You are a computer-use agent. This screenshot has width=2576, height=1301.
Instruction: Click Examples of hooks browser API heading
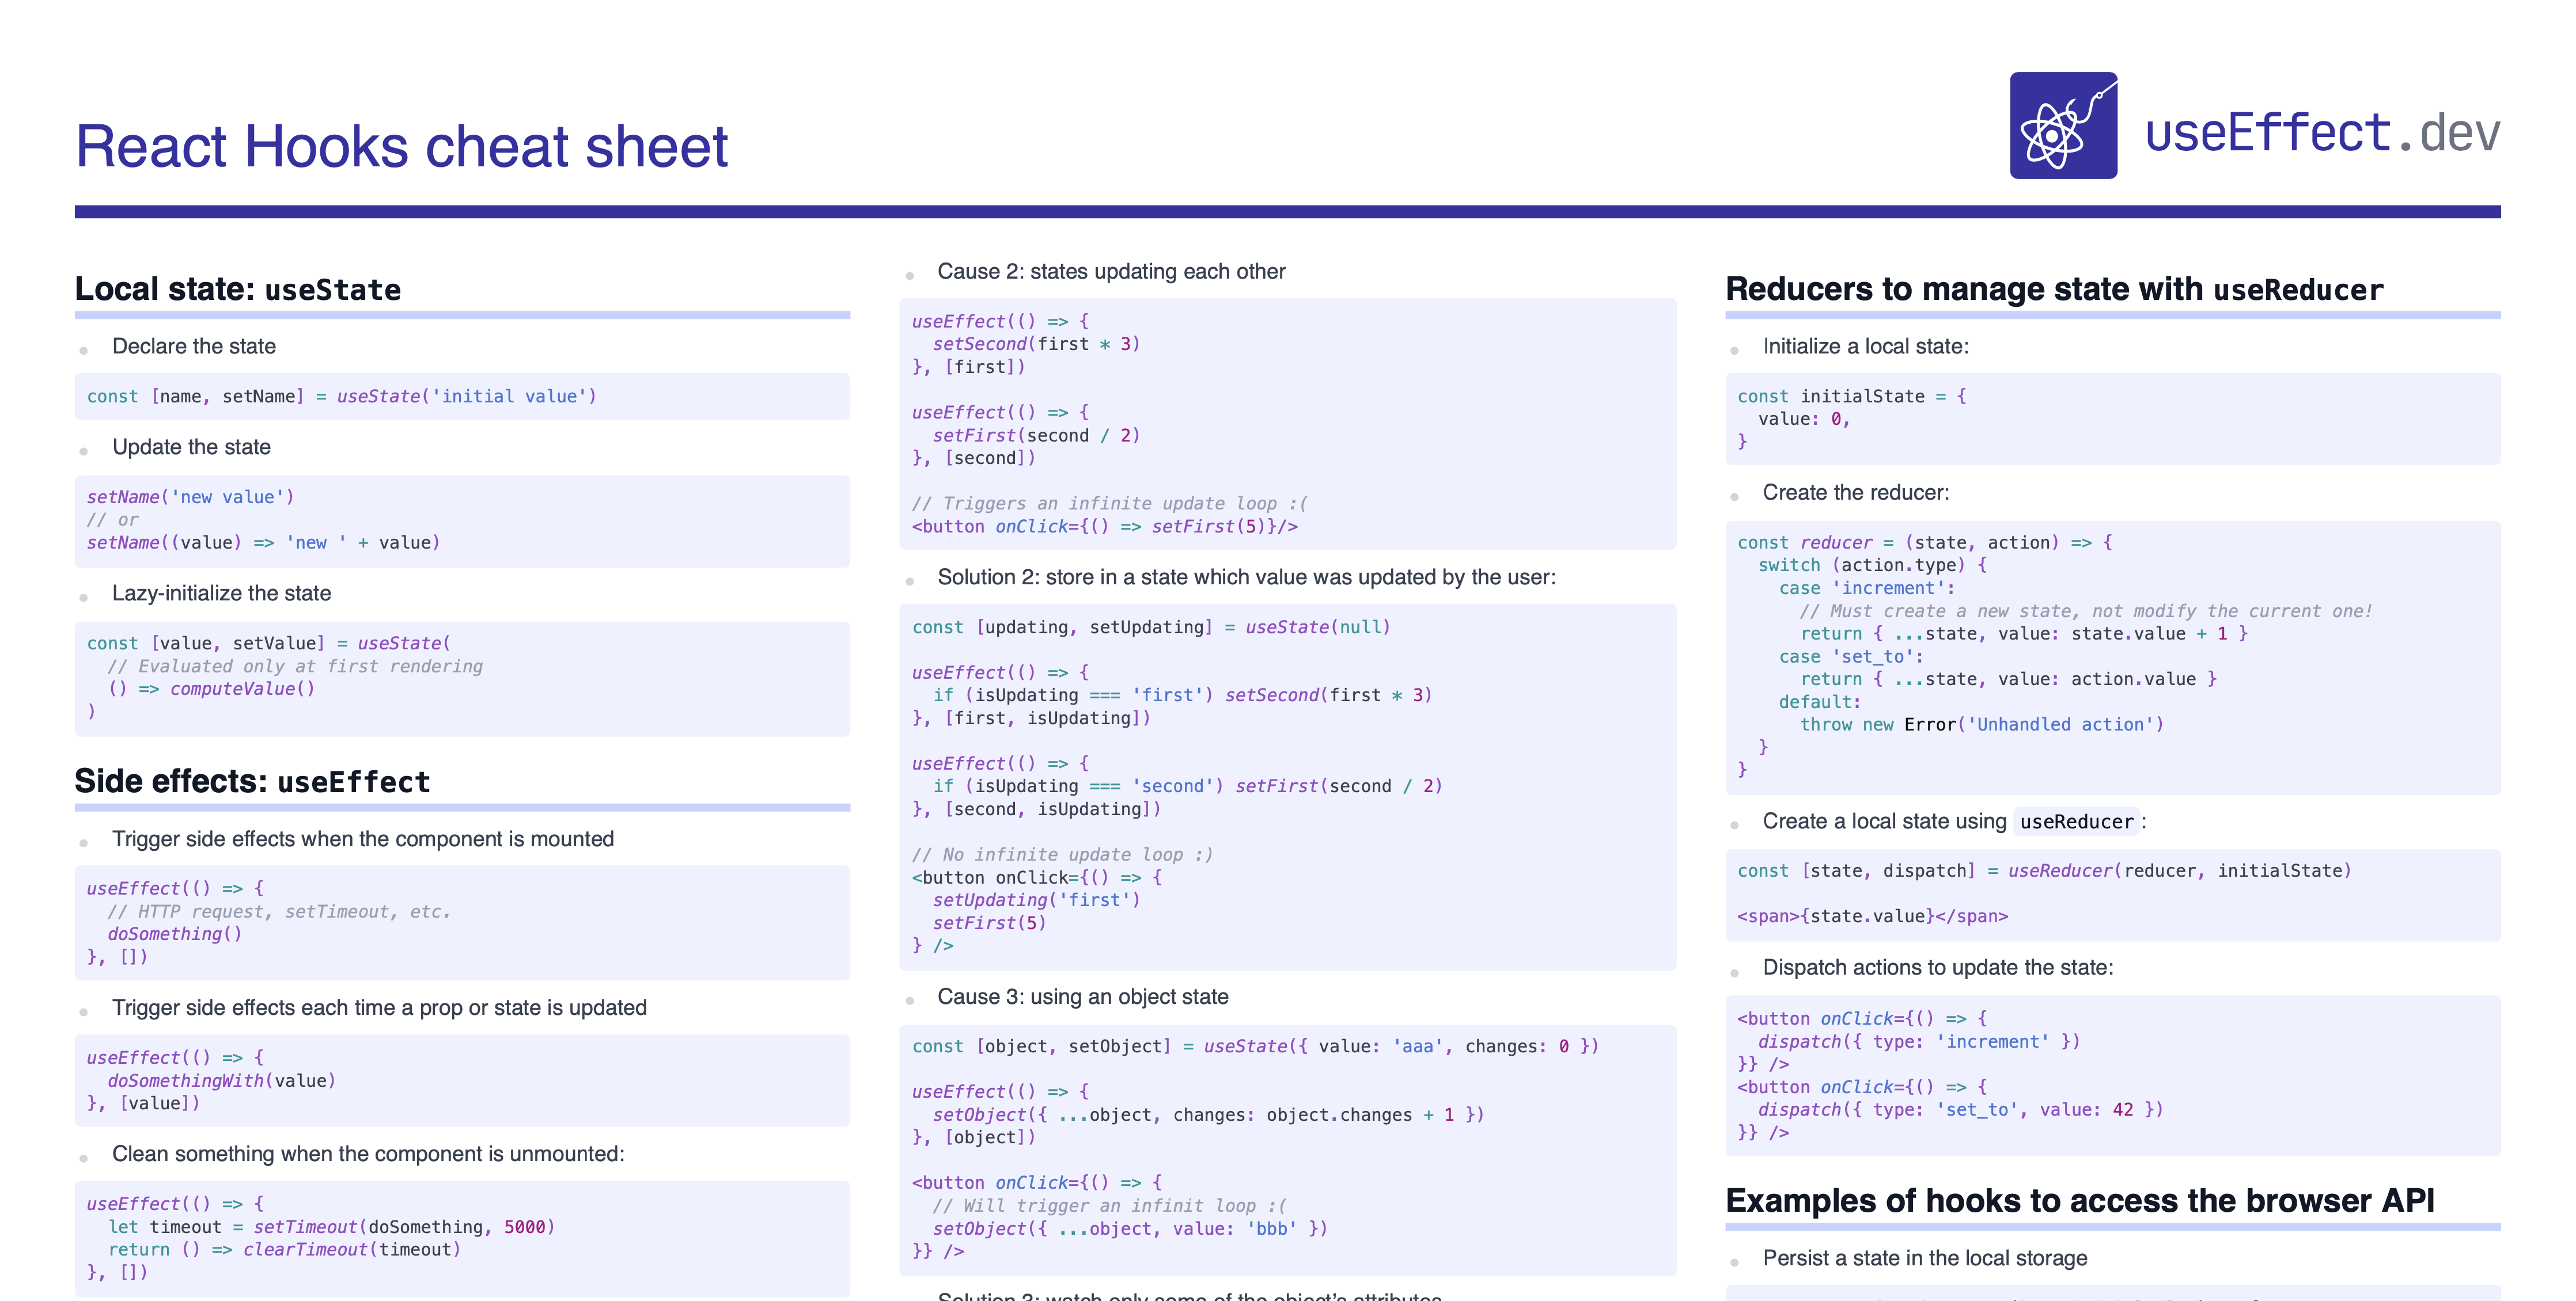tap(2080, 1200)
